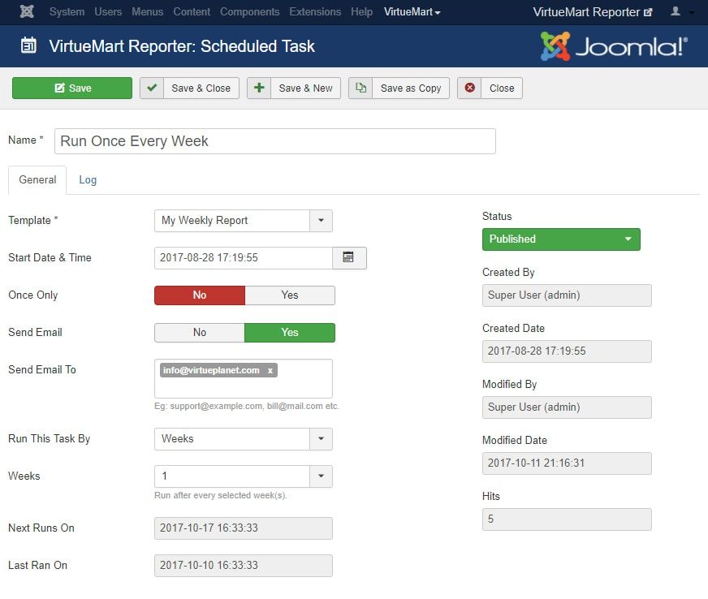Screen dimensions: 708x599
Task: Click the Hits field showing 5
Action: 567,519
